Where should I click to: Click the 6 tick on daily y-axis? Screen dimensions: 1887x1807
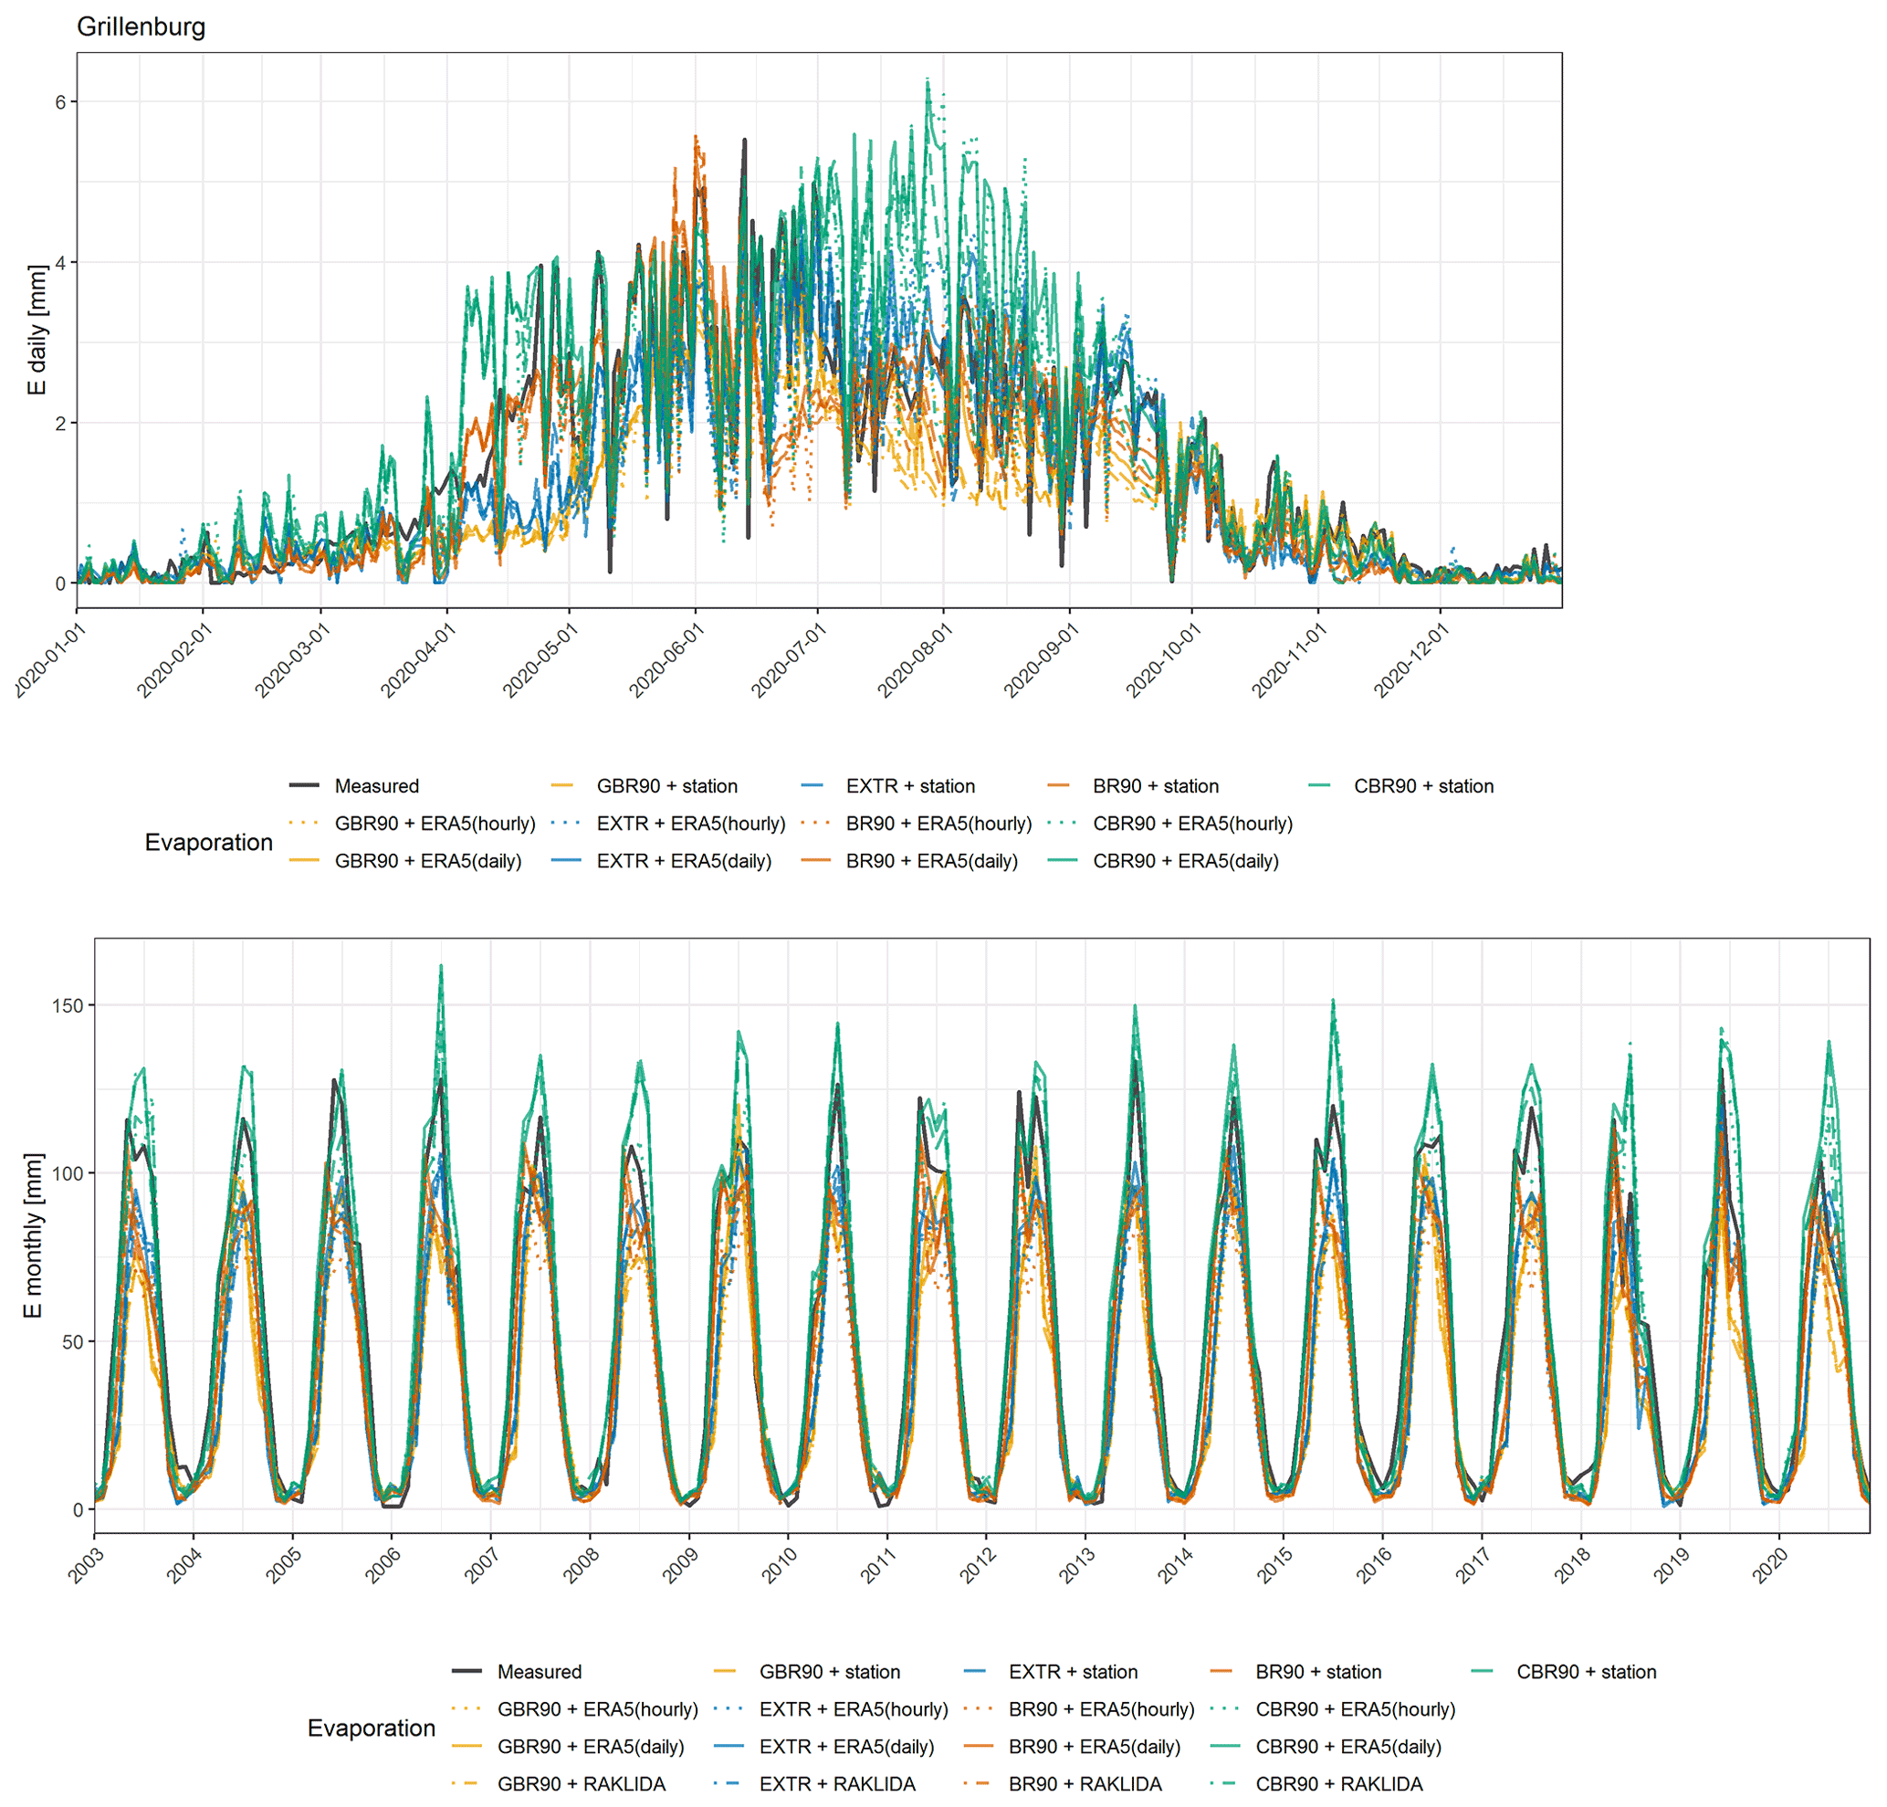(x=59, y=102)
